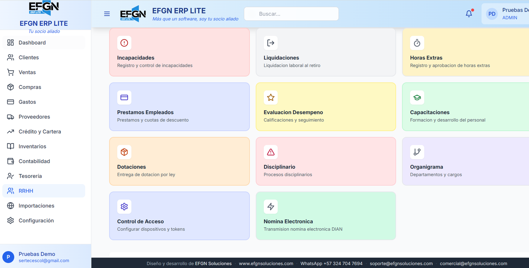Click the Inventarios book icon
The image size is (529, 268).
coord(11,146)
